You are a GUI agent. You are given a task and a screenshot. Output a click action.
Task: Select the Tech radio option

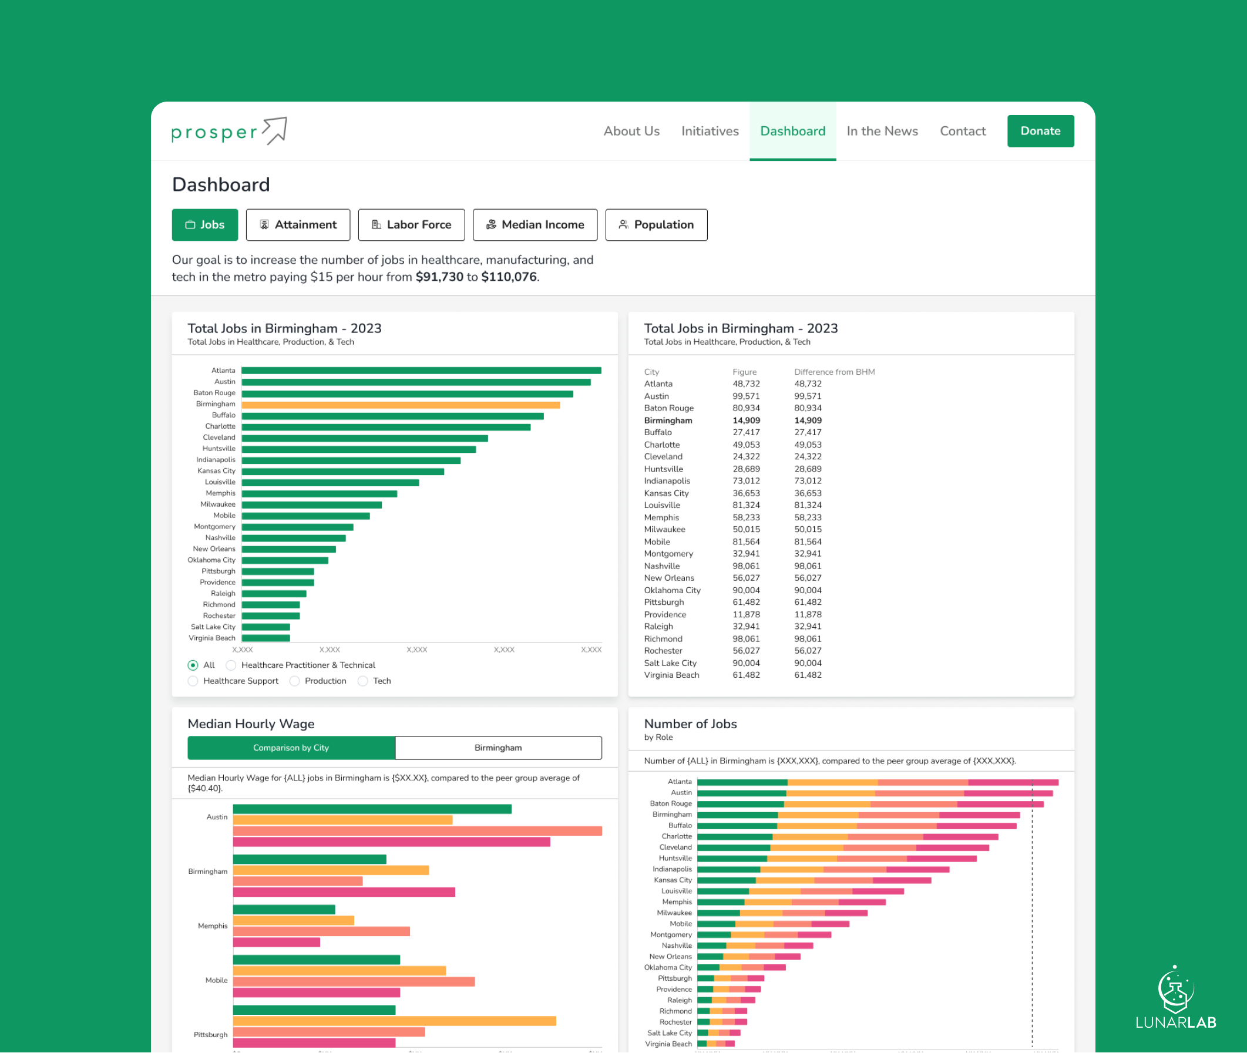[x=362, y=681]
